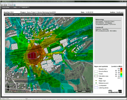Select the magnifier zoom tool
The height and width of the screenshot is (100, 127).
[10, 5]
